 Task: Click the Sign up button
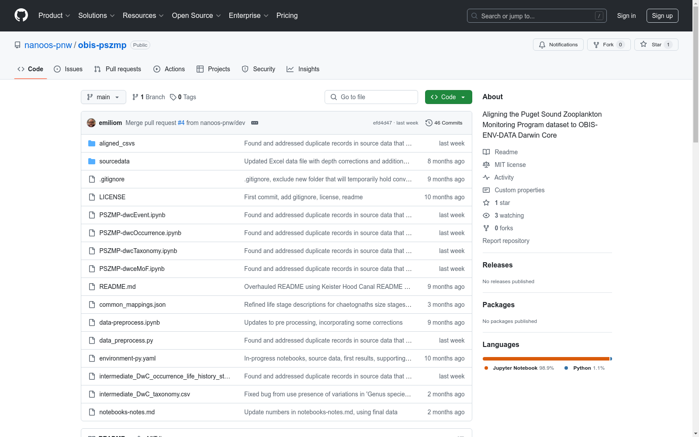[x=662, y=16]
